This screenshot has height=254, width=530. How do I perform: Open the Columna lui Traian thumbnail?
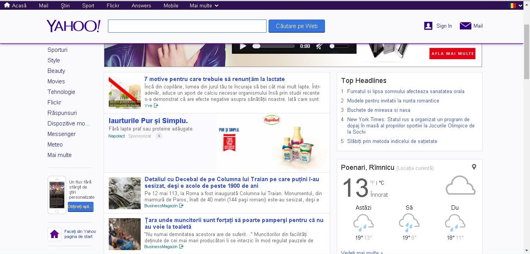tap(125, 193)
